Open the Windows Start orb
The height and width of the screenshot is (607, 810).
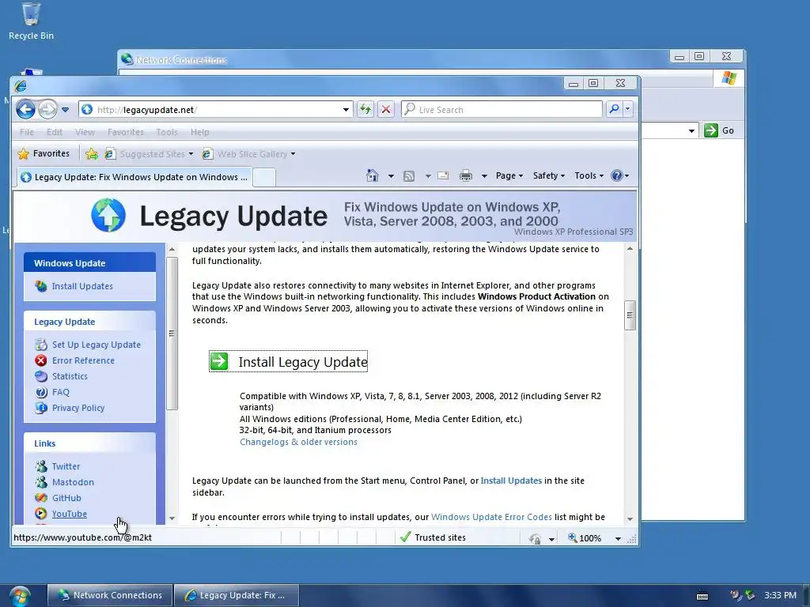tap(19, 596)
